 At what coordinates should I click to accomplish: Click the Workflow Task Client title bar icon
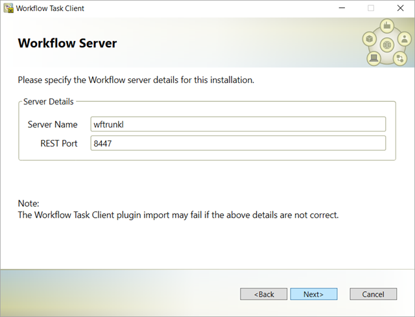(8, 8)
